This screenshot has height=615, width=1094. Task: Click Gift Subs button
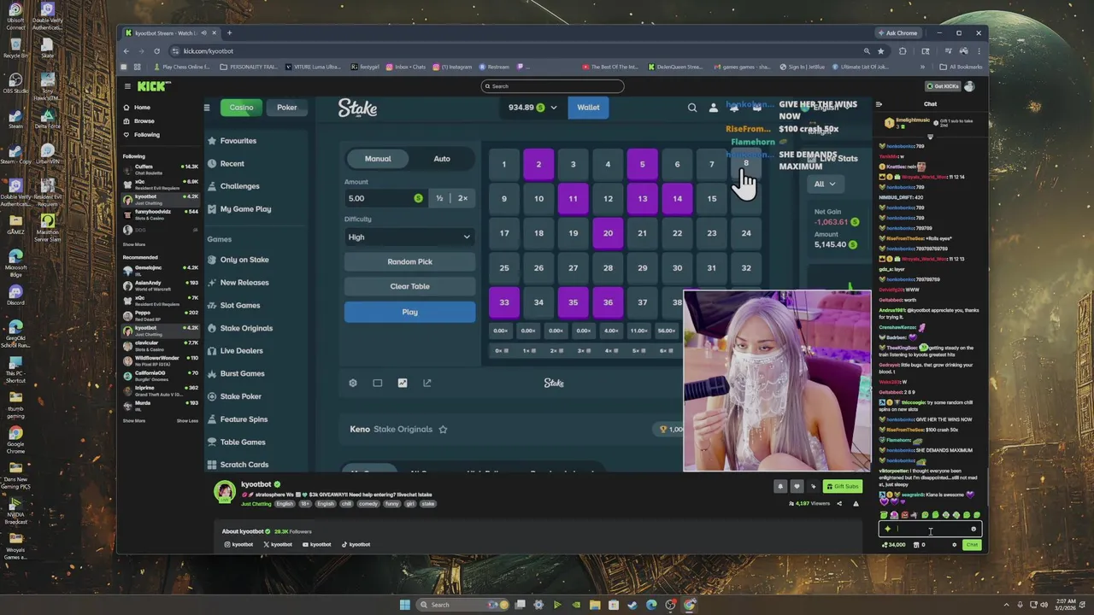coord(841,486)
